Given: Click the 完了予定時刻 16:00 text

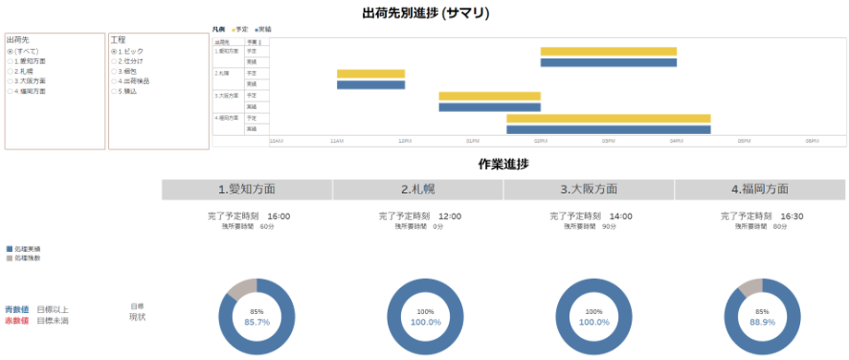Looking at the screenshot, I should click(x=249, y=217).
